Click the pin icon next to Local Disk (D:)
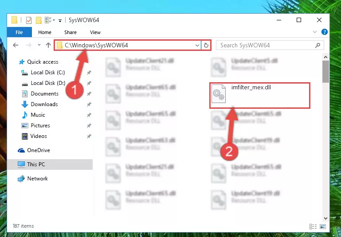Screen dimensions: 341x237 pos(89,83)
